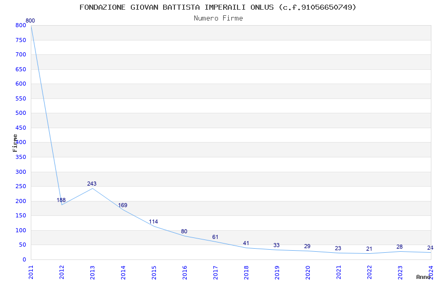
Task: Click the x-axis year 2015
Action: click(154, 272)
